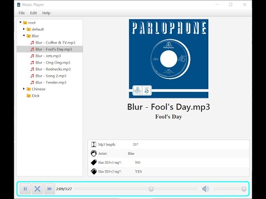Select the Blur folder icon

pos(29,36)
